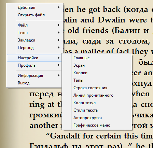Viewport: 153px width, 148px height.
Task: Open Колонтитул settings
Action: pos(97,103)
